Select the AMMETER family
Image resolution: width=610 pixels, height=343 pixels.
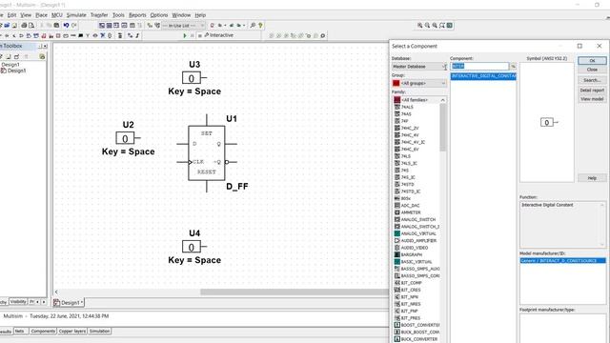click(411, 212)
